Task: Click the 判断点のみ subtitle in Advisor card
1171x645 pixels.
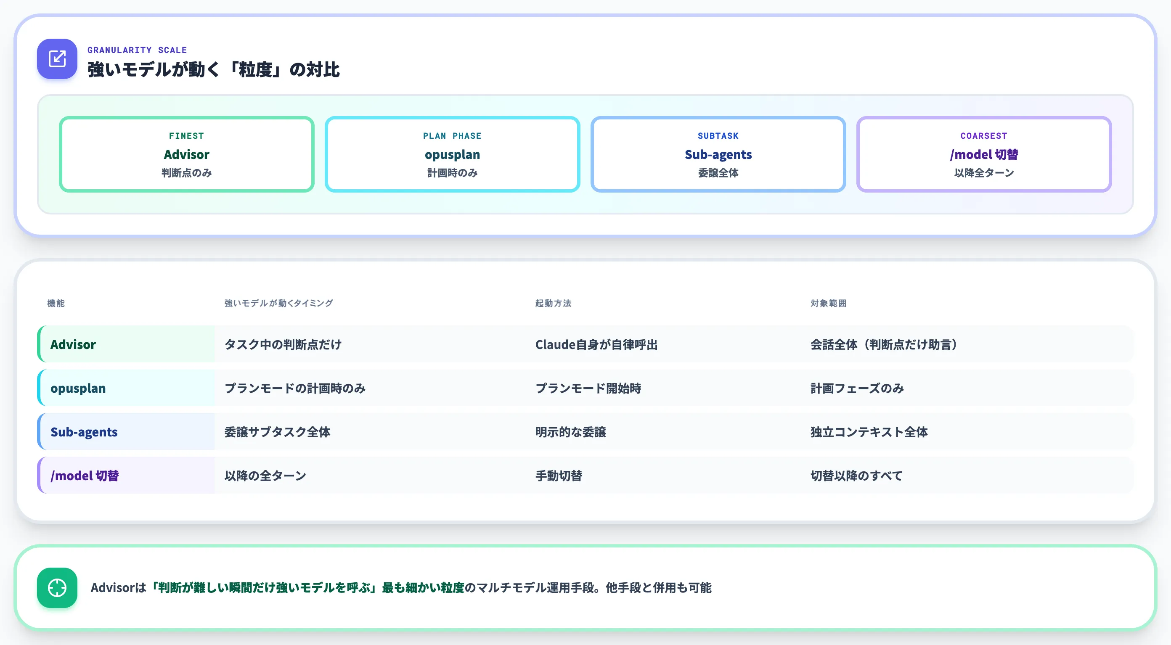Action: tap(186, 173)
